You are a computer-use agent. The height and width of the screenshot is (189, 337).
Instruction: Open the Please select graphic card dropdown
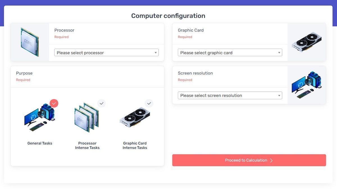tap(230, 53)
